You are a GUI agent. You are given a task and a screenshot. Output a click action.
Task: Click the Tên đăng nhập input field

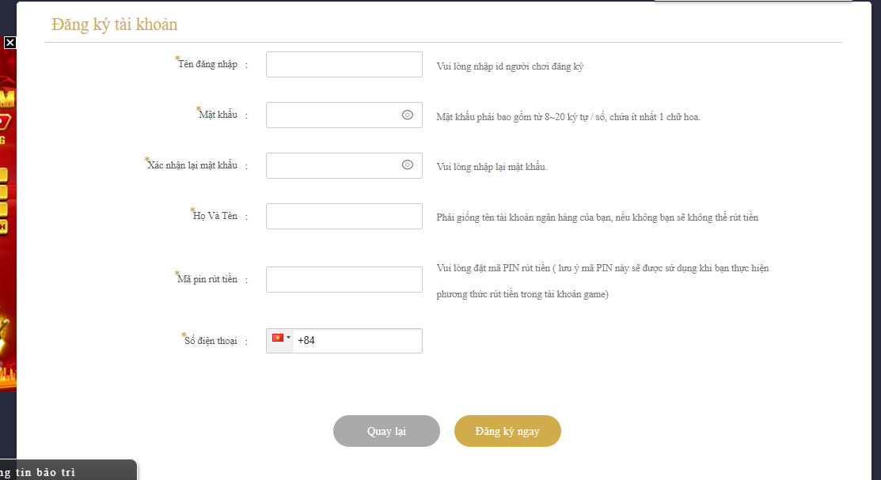pos(344,65)
